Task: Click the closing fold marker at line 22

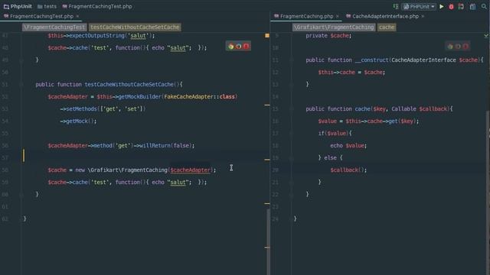Action: coord(291,195)
